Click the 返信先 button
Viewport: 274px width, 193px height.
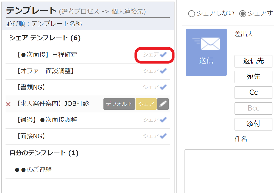click(x=253, y=61)
